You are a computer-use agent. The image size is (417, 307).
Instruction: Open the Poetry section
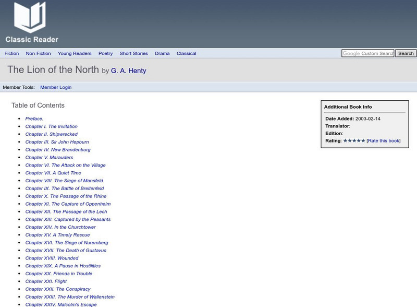[x=106, y=53]
